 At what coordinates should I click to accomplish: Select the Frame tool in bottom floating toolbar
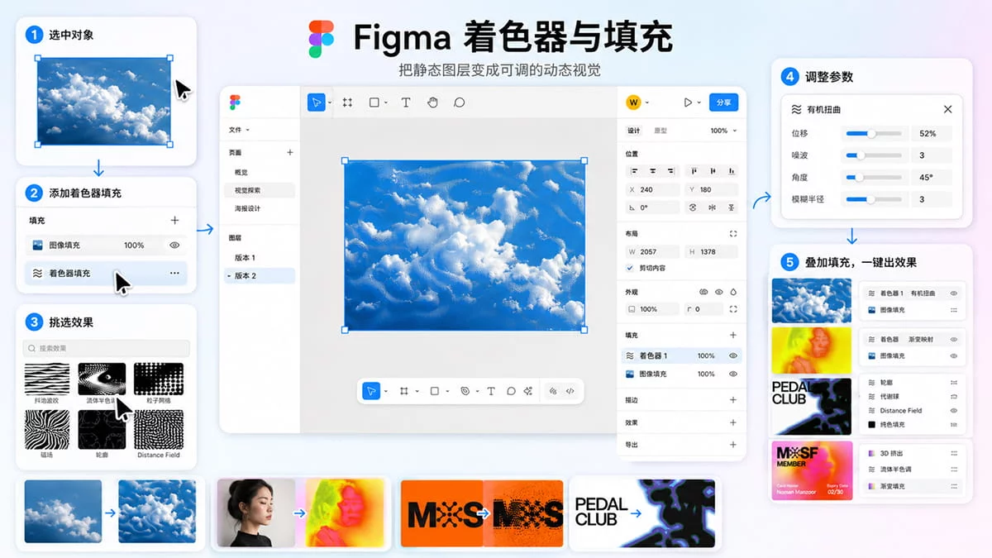404,391
